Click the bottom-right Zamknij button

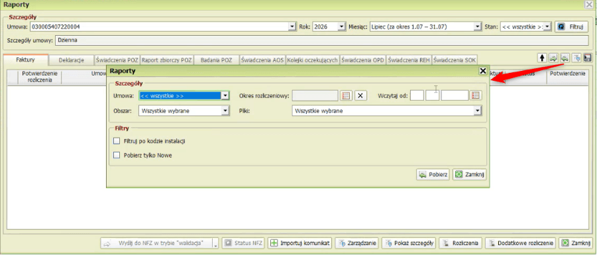pos(576,243)
